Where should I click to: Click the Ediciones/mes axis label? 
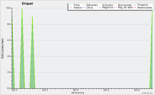(x=2, y=48)
